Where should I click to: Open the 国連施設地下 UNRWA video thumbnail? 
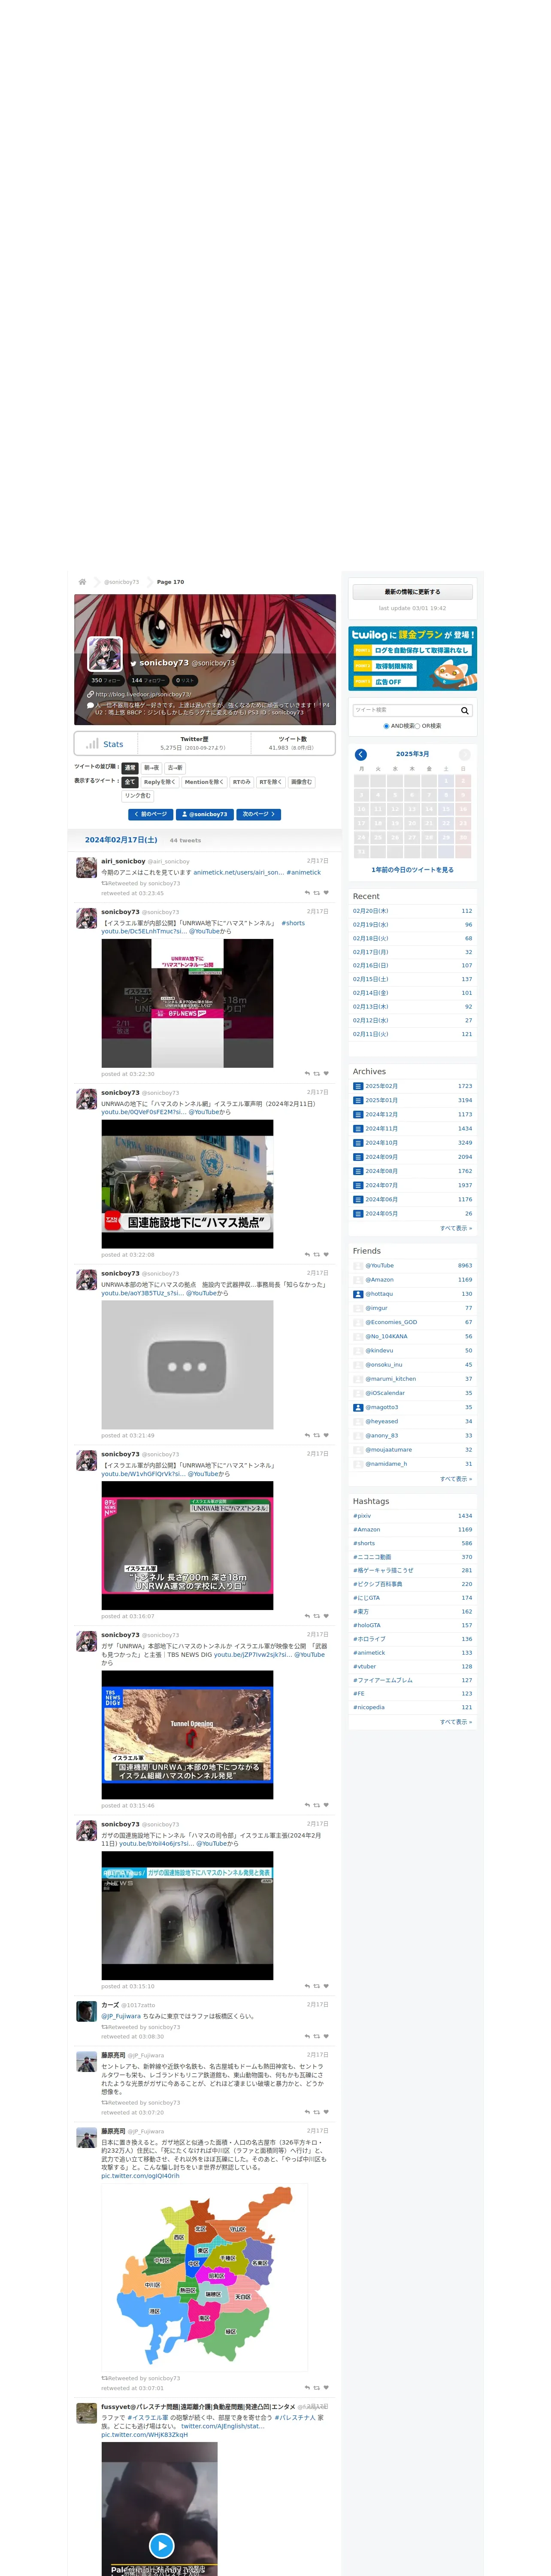pyautogui.click(x=187, y=1184)
